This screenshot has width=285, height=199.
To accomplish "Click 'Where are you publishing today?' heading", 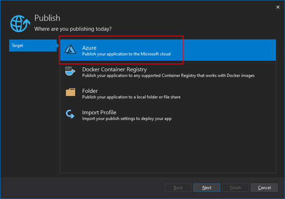I will coord(73,29).
